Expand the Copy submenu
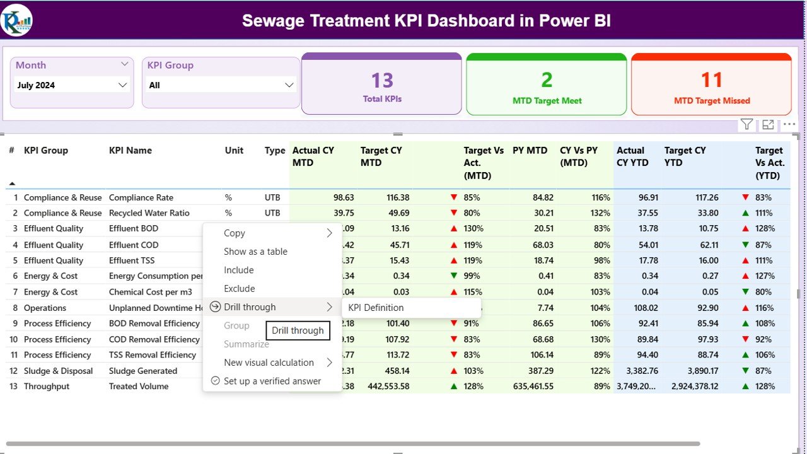The image size is (807, 454). pos(329,233)
